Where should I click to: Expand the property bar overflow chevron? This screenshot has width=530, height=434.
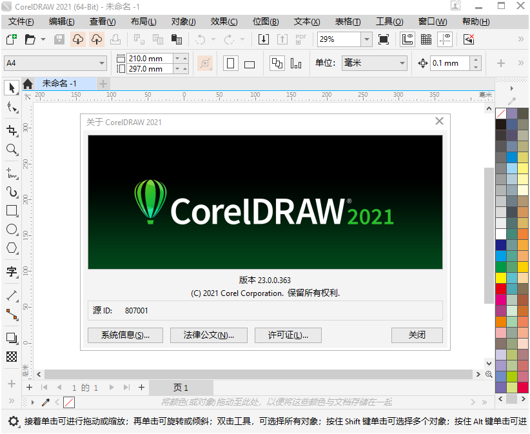coord(521,63)
